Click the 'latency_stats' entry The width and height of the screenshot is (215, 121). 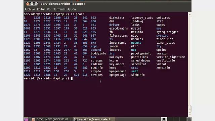[x=142, y=18]
